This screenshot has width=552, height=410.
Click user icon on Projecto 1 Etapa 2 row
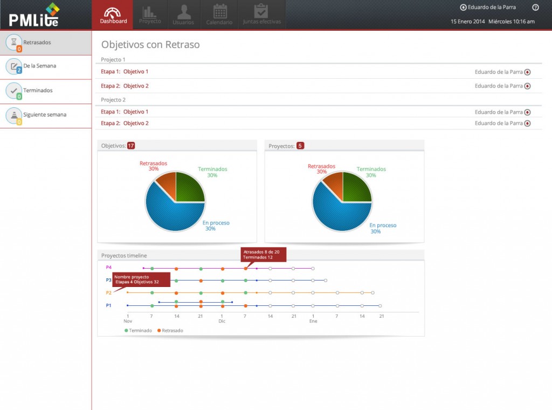pyautogui.click(x=527, y=86)
